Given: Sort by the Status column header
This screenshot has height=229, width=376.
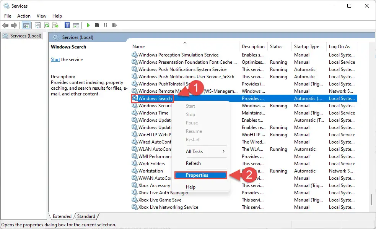Looking at the screenshot, I should (279, 47).
